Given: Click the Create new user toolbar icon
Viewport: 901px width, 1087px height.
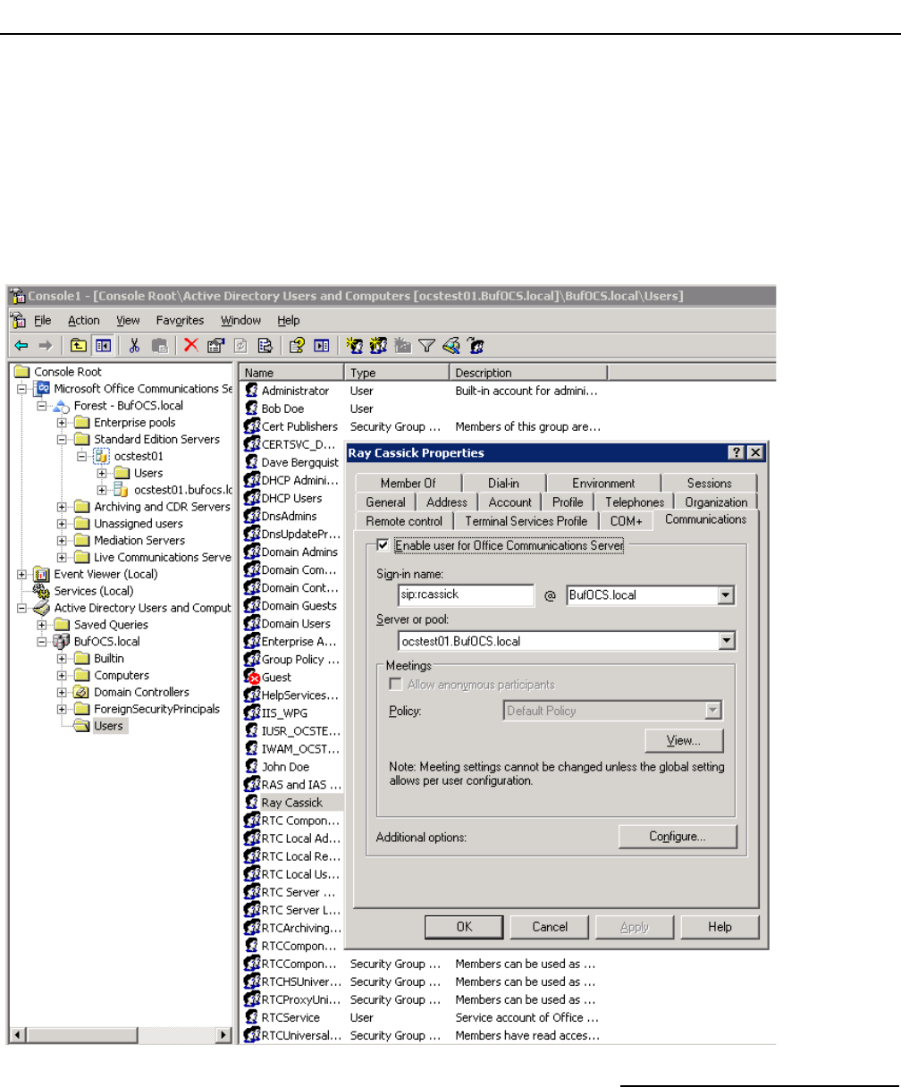Looking at the screenshot, I should tap(354, 345).
